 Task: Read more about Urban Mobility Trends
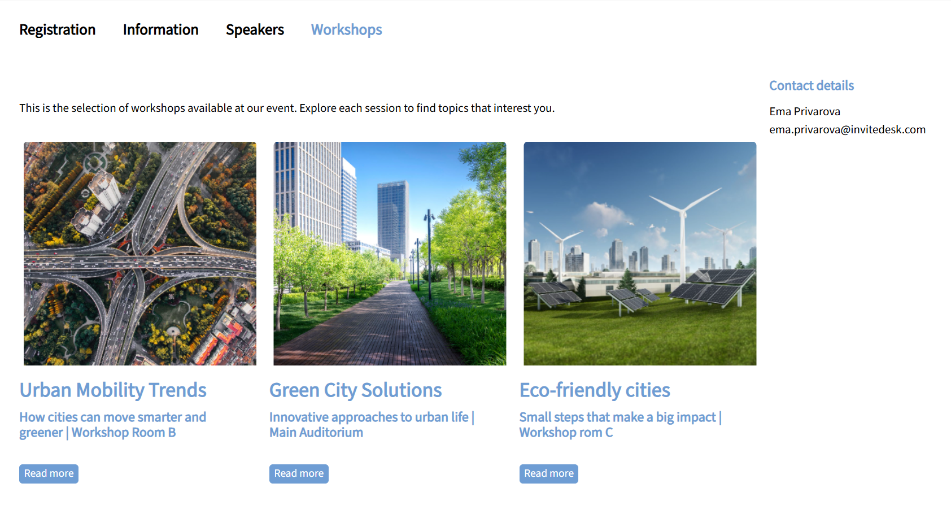[x=49, y=474]
